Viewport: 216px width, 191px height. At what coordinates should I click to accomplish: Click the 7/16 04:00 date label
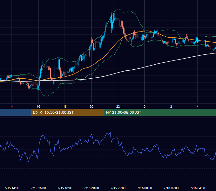coord(198,188)
